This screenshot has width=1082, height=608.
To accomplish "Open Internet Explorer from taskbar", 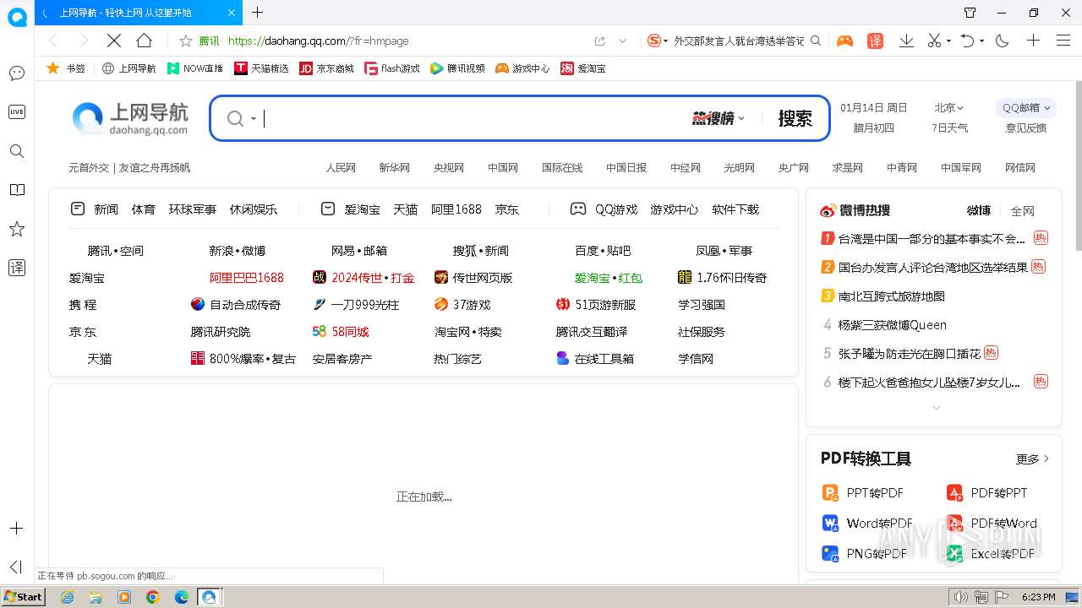I will pos(67,597).
